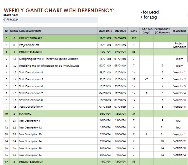Image resolution: width=188 pixels, height=165 pixels.
Task: Select the 01/15/2024 start date field
Action: click(50, 20)
